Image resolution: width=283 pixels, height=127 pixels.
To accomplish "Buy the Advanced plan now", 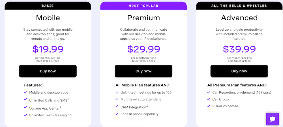I will click(x=239, y=71).
